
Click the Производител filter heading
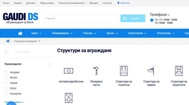(x=13, y=64)
